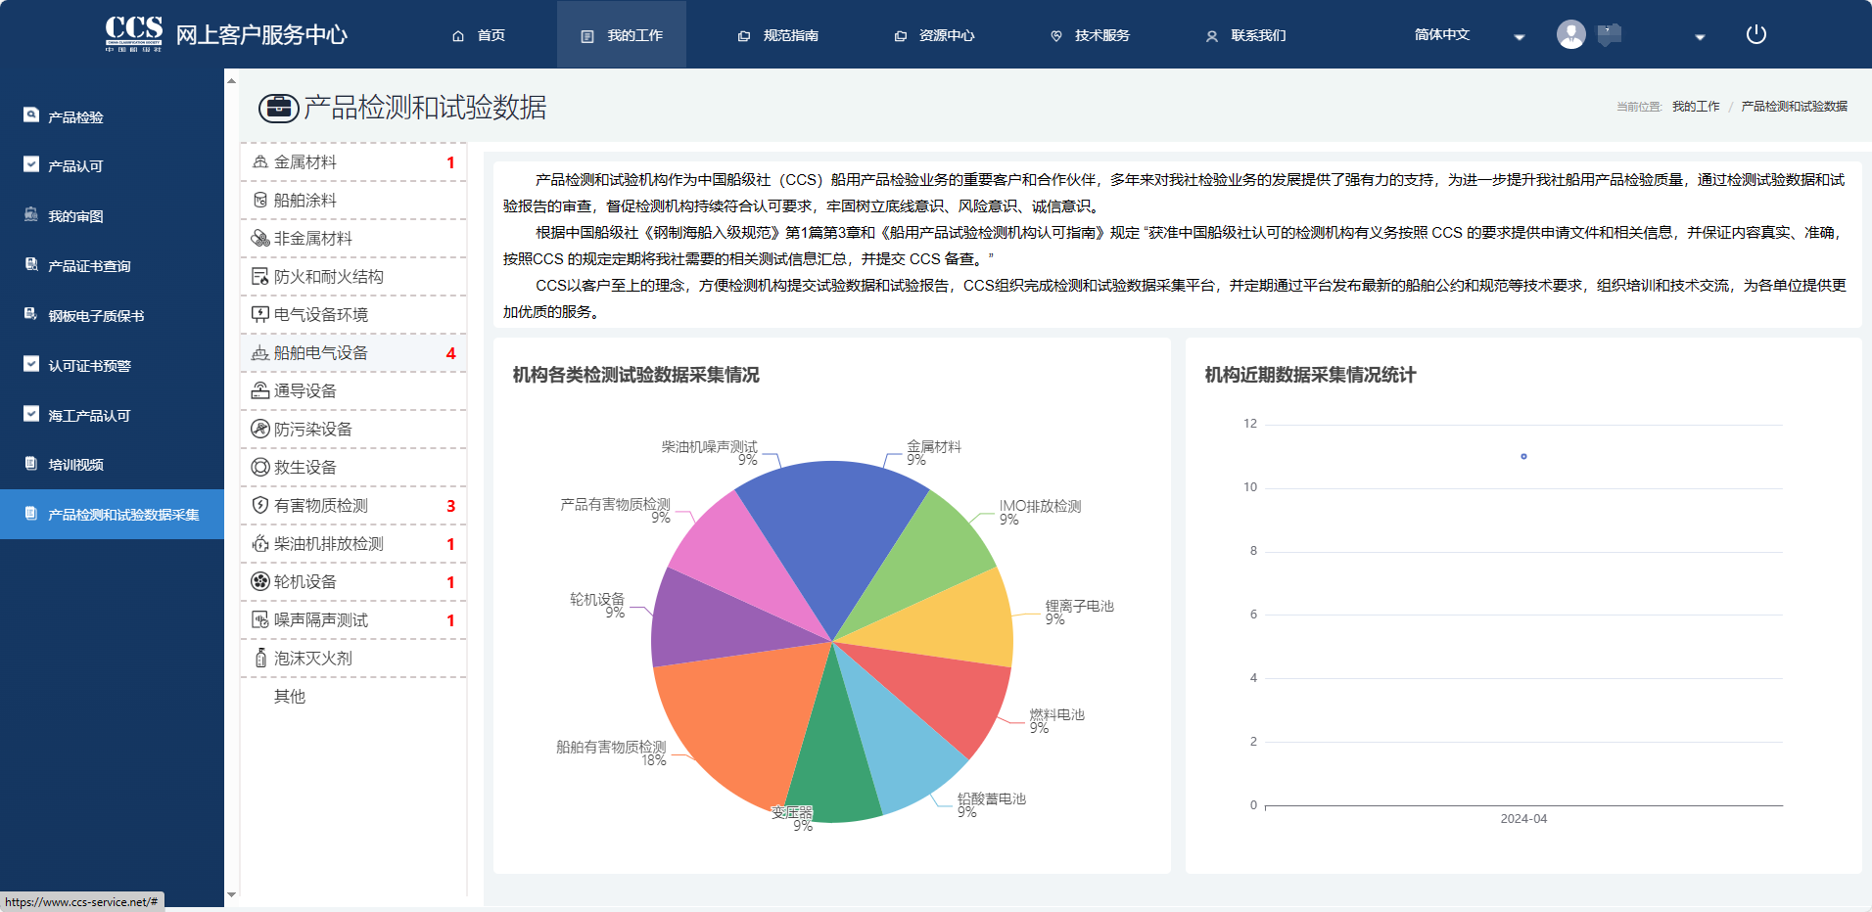Viewport: 1872px width, 912px height.
Task: Click the 泡沫灭火剂 extinguisher icon
Action: coord(260,659)
